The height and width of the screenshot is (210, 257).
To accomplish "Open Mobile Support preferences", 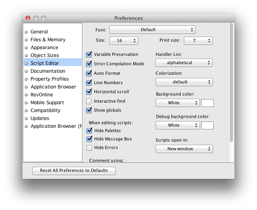I will [x=47, y=103].
